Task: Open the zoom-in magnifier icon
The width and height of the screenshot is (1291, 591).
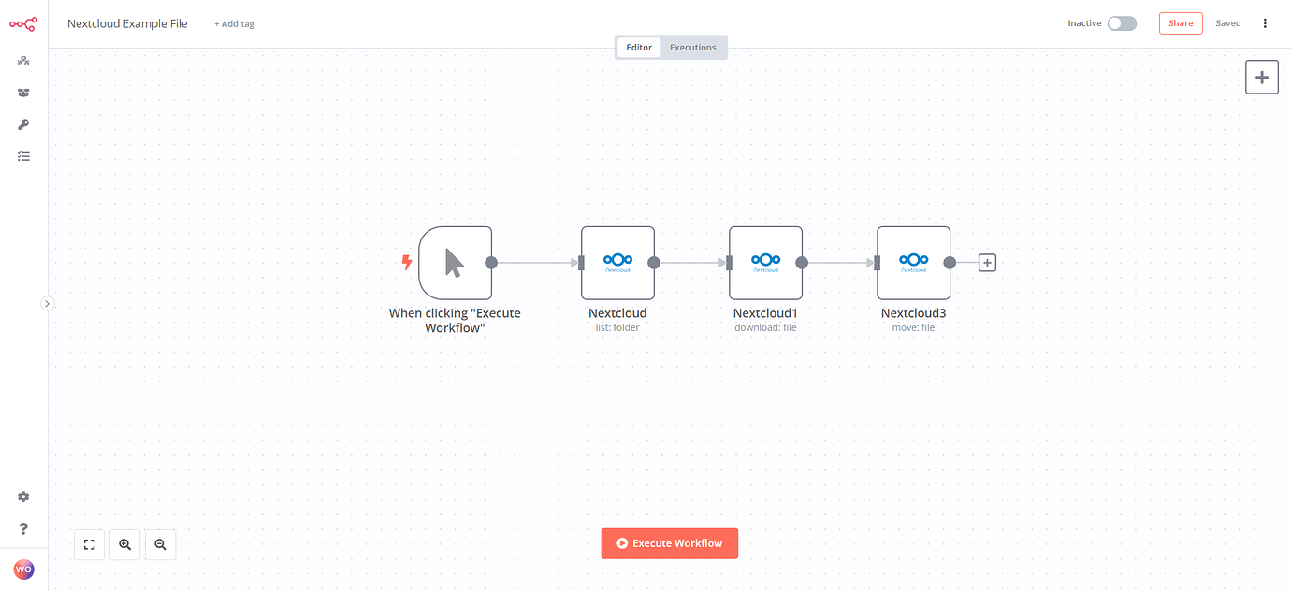Action: point(124,543)
